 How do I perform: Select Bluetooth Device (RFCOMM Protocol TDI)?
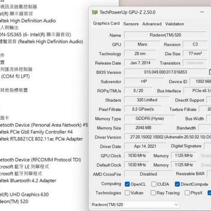pyautogui.click(x=41, y=160)
